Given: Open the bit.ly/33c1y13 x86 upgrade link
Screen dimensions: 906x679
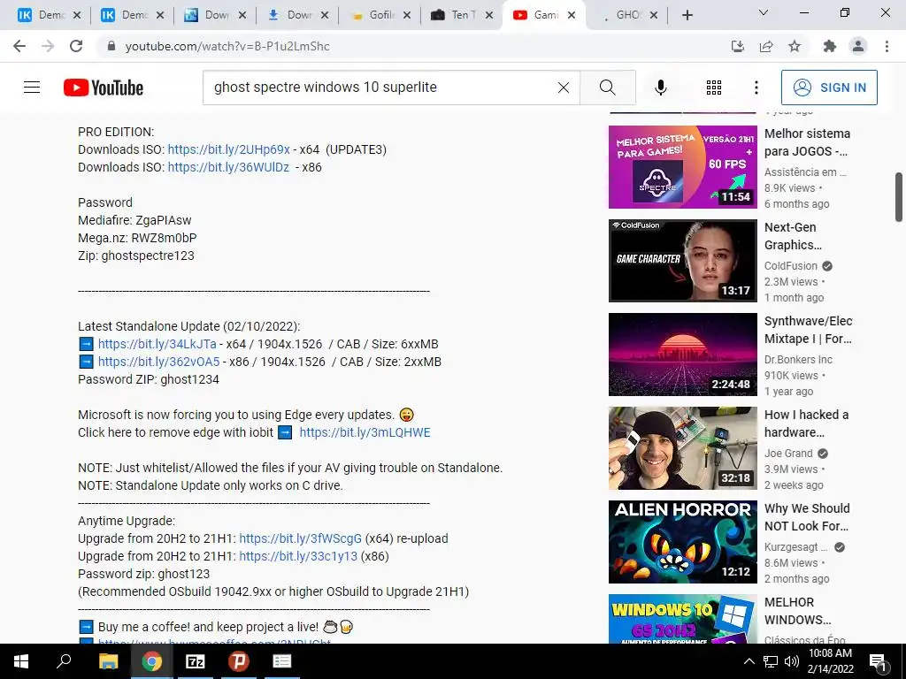Looking at the screenshot, I should [x=298, y=557].
